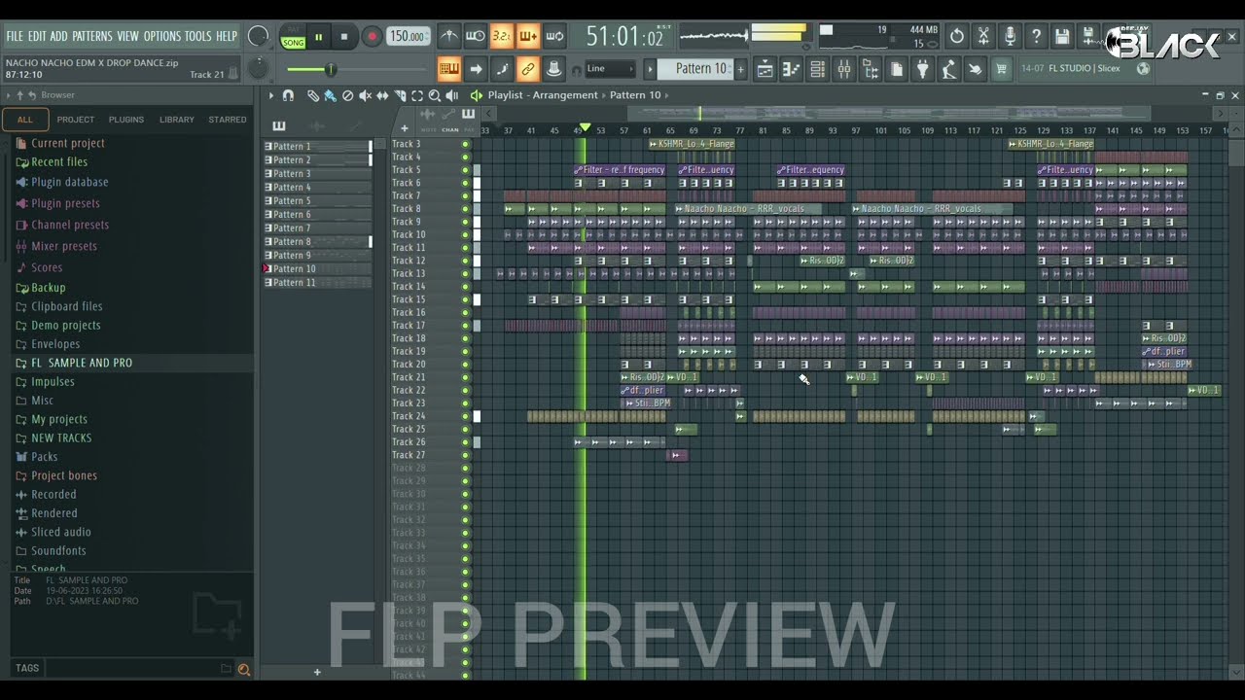Toggle the link (multilink controllers) button

coord(527,69)
